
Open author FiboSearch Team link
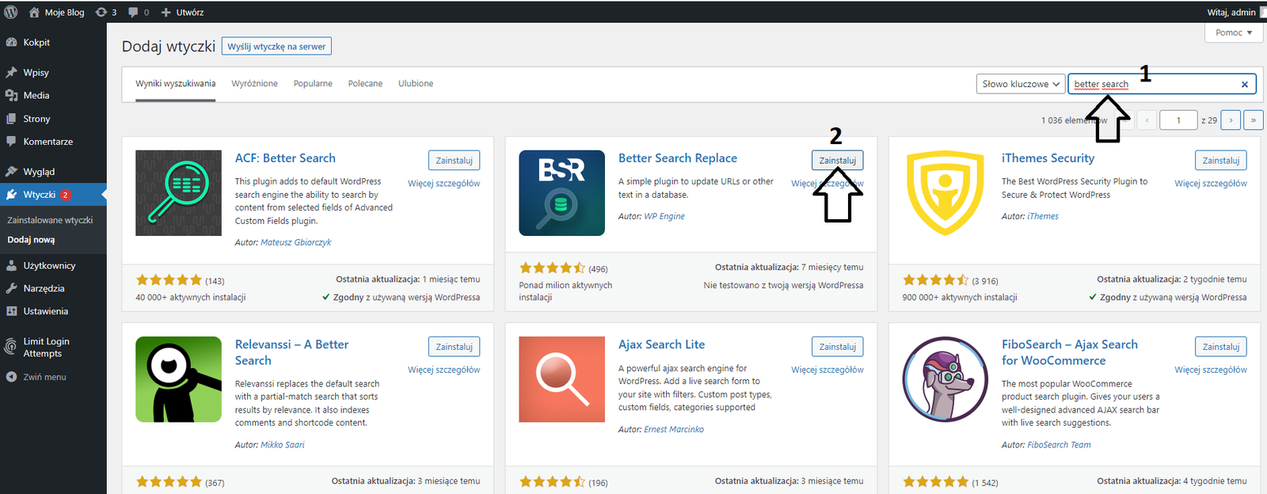tap(1059, 445)
